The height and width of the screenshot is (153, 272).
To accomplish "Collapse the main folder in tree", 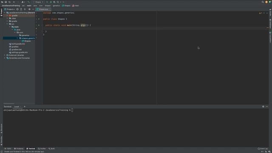I will 10,27.
